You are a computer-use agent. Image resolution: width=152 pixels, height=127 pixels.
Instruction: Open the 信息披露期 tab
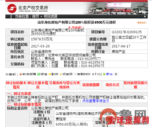coord(91,85)
